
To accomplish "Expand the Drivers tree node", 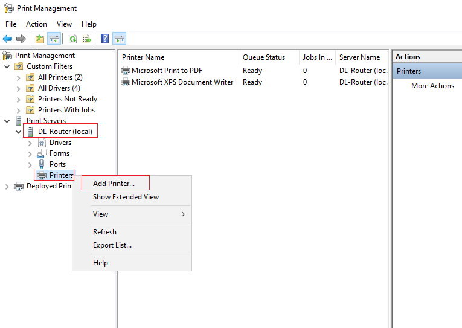I will point(30,143).
